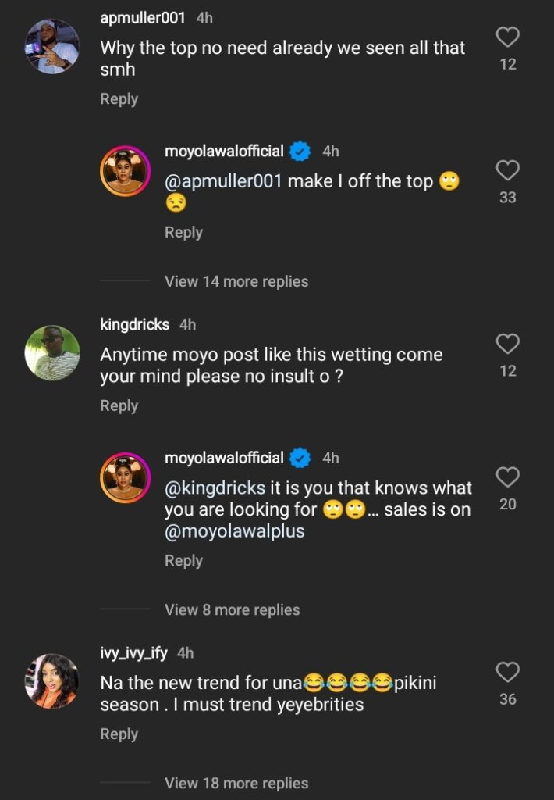Reply to moyolawalofficial's sales comment
Image resolution: width=554 pixels, height=800 pixels.
click(183, 560)
